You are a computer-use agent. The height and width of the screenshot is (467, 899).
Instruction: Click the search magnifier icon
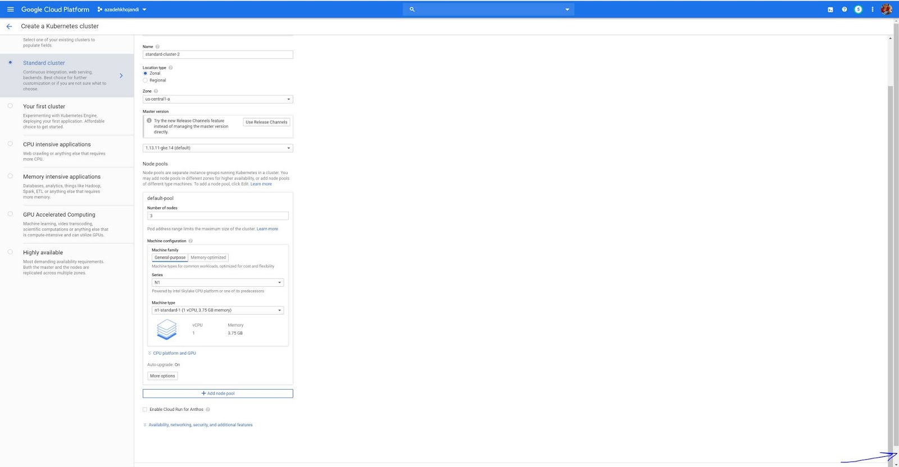(412, 10)
